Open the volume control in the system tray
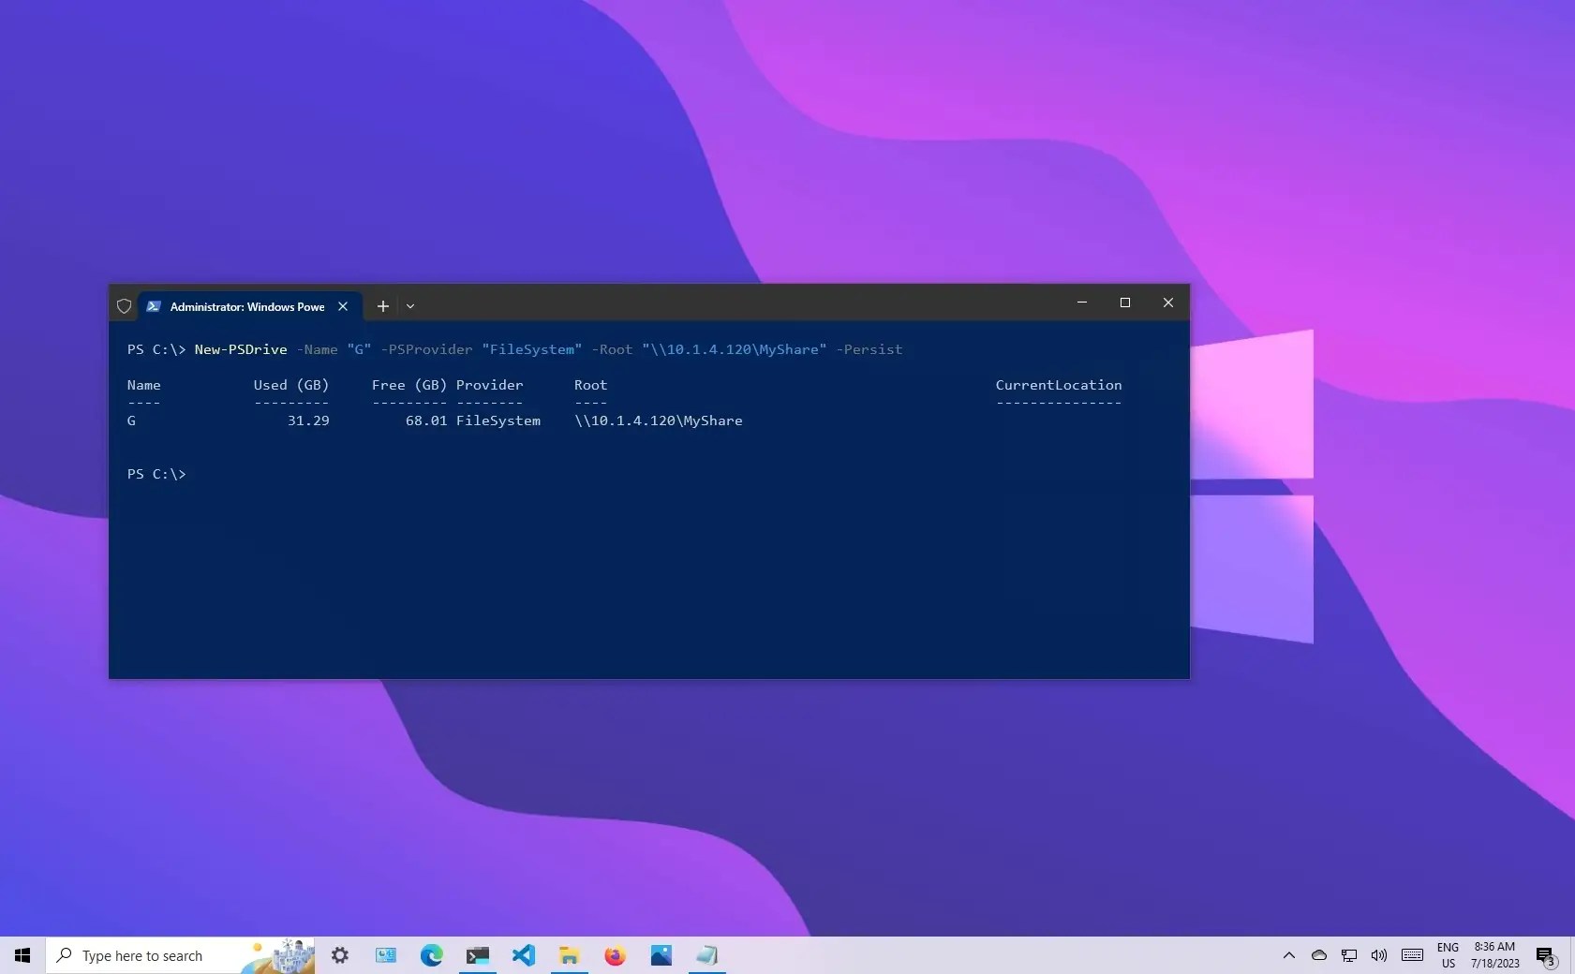 tap(1377, 956)
